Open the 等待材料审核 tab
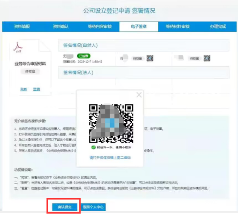Image resolution: width=238 pixels, height=214 pixels. pos(177,27)
